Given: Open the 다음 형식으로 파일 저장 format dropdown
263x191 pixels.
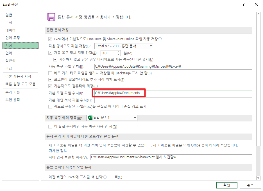Looking at the screenshot, I should pos(124,46).
